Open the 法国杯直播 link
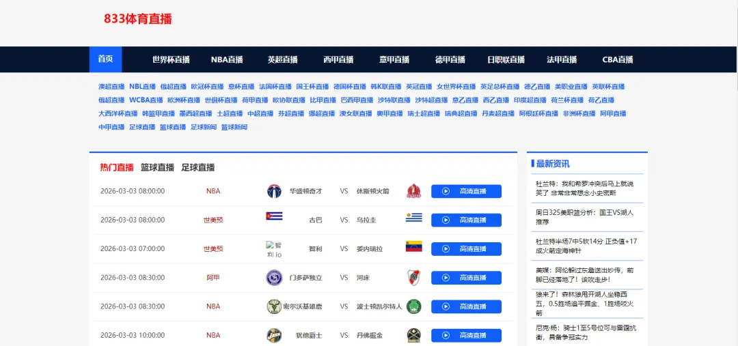 [x=275, y=87]
